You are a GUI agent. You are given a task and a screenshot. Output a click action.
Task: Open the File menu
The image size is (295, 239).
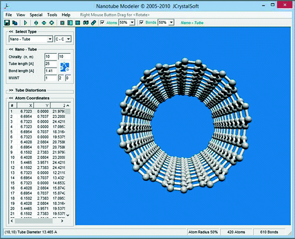pos(9,15)
